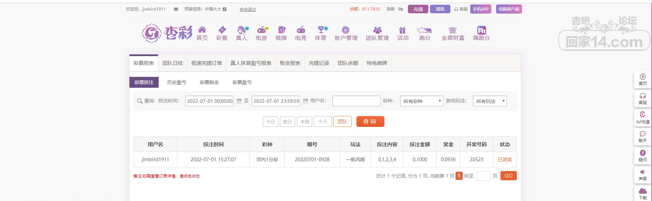
Task: Open the 手机APP button
Action: tap(480, 9)
